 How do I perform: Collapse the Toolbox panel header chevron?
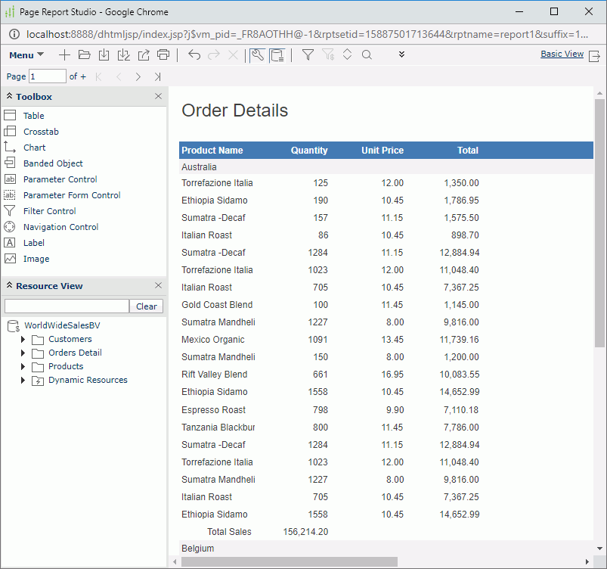coord(9,97)
